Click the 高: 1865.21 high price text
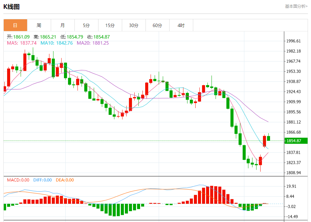311x222 pixels. pyautogui.click(x=45, y=37)
